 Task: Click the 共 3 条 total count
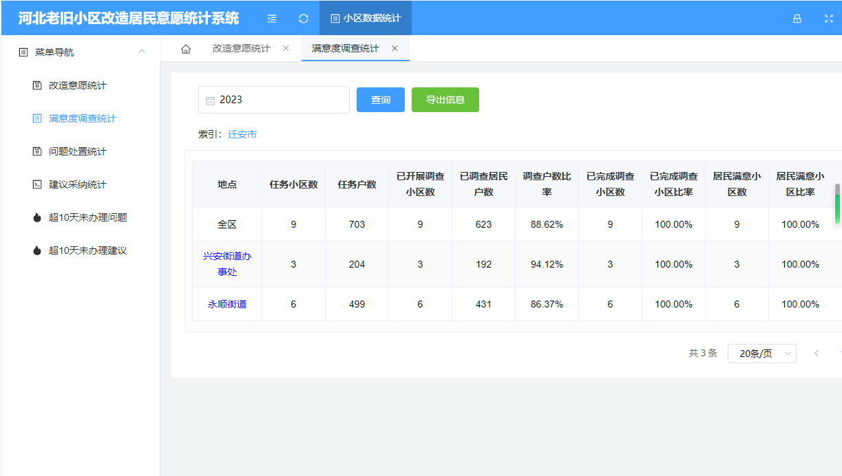pyautogui.click(x=703, y=354)
